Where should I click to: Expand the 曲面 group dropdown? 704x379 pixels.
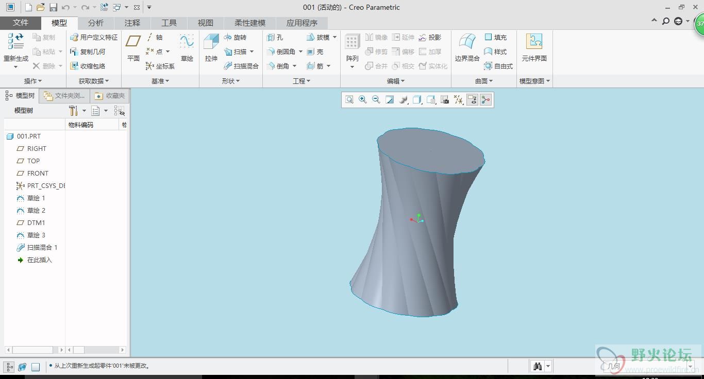pyautogui.click(x=484, y=81)
